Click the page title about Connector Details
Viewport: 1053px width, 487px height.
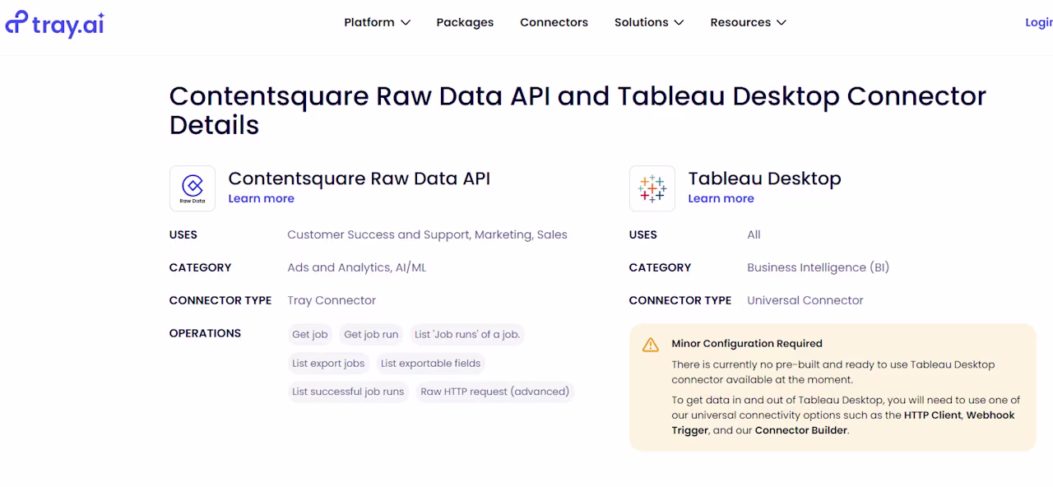[578, 110]
